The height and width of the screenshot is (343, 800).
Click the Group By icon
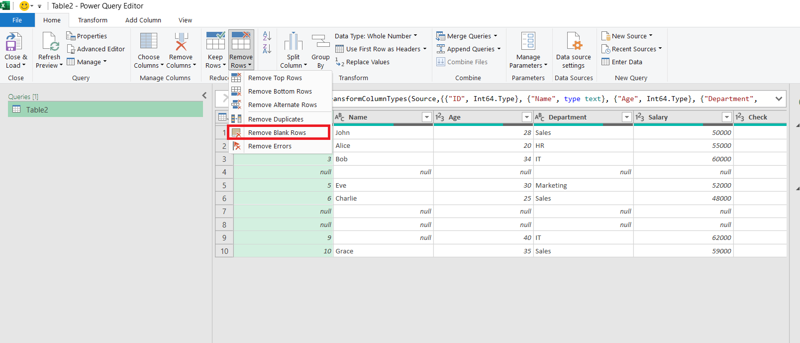click(320, 41)
